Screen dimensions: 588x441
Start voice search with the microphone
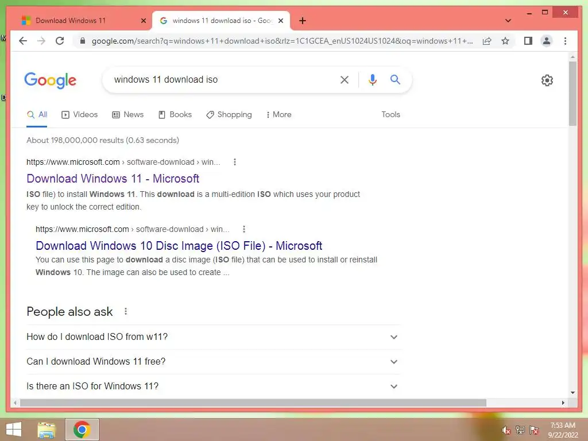coord(372,79)
